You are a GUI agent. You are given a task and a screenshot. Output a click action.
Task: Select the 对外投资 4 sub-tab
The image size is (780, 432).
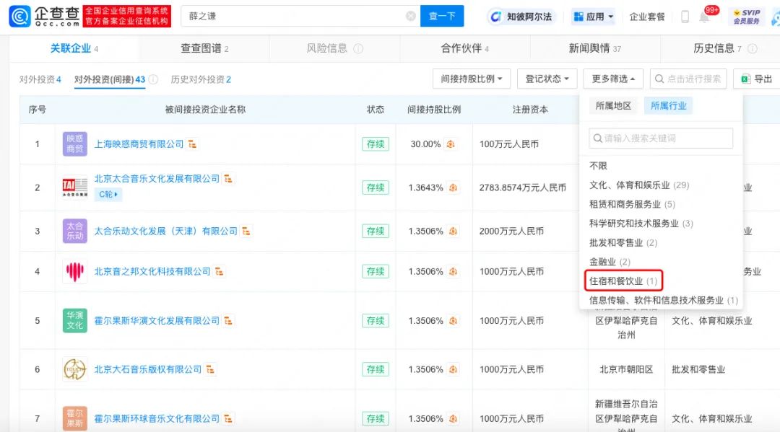pos(40,79)
